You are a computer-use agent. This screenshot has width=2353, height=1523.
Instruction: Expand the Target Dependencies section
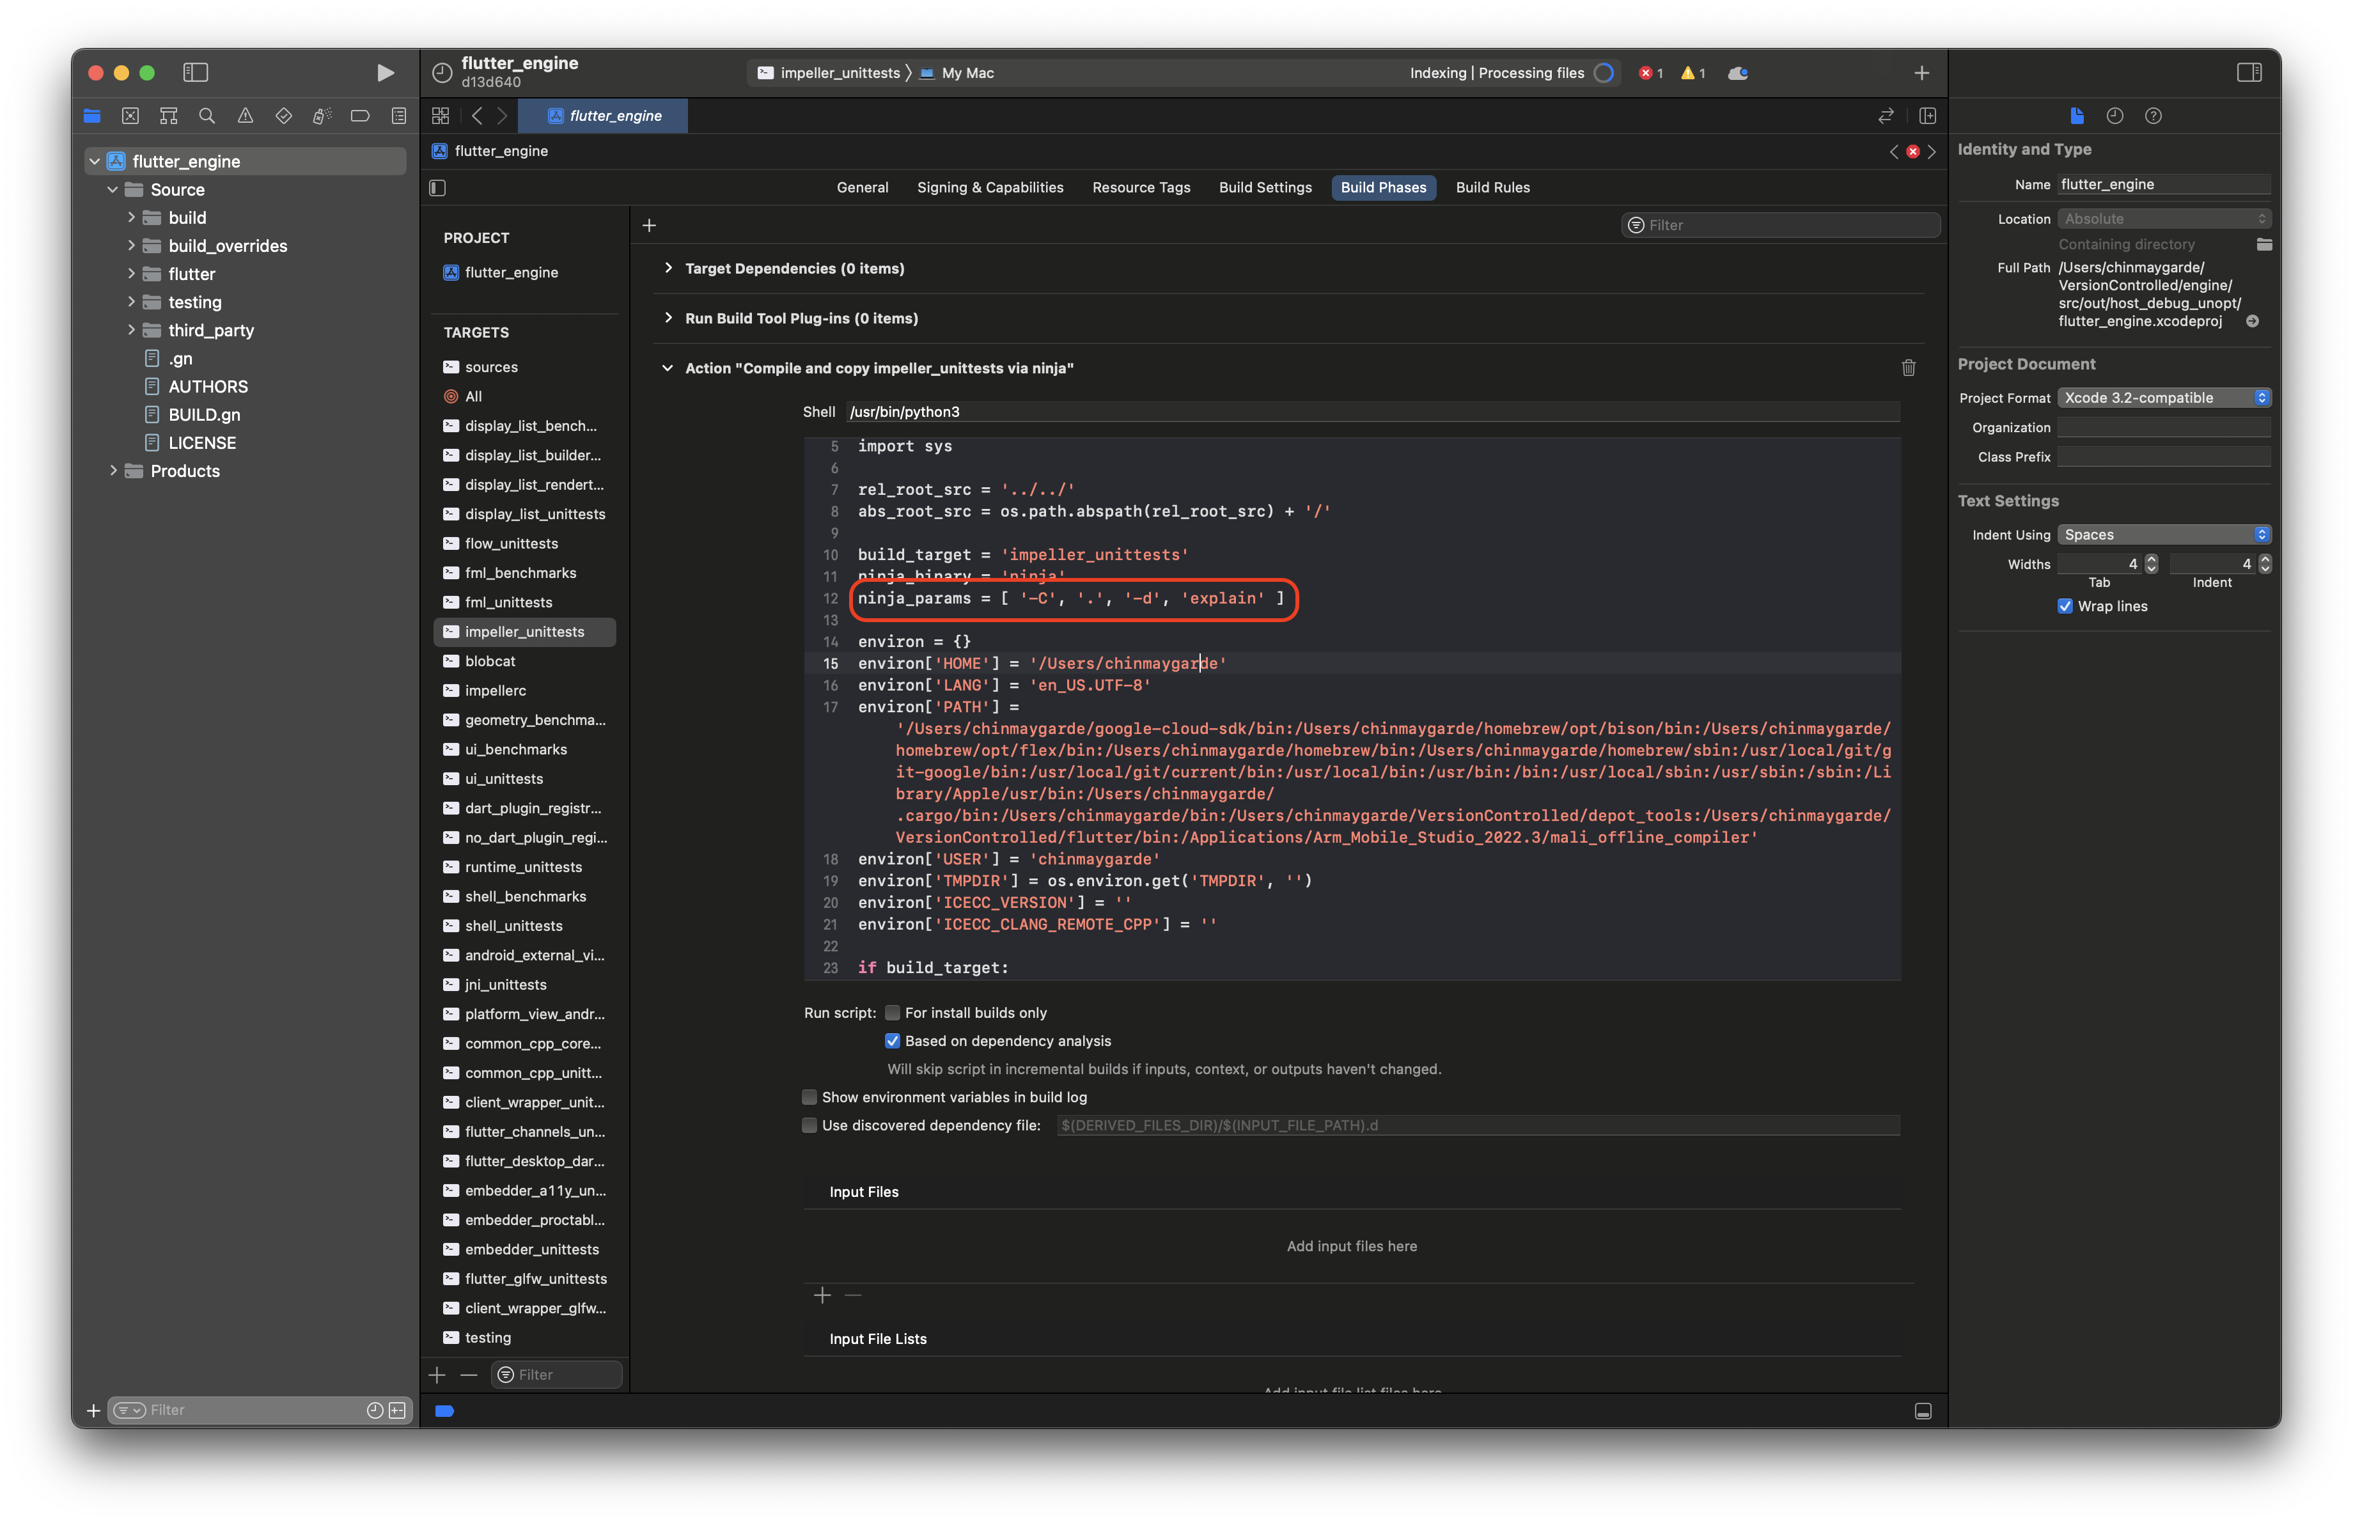click(x=668, y=268)
